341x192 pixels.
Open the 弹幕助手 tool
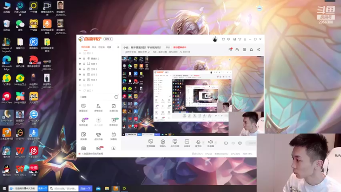(x=84, y=108)
